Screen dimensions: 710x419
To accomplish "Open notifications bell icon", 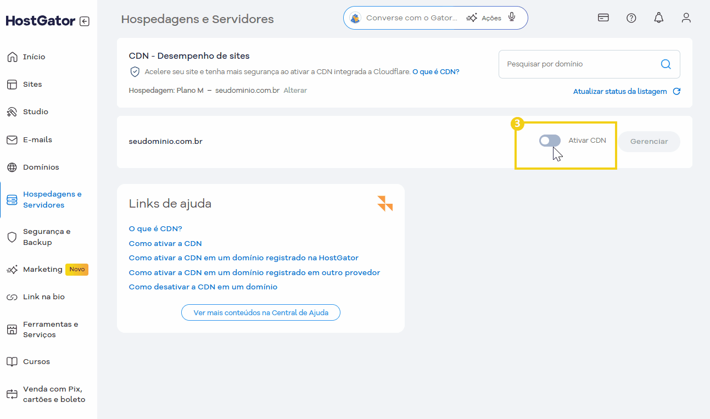I will pyautogui.click(x=658, y=18).
